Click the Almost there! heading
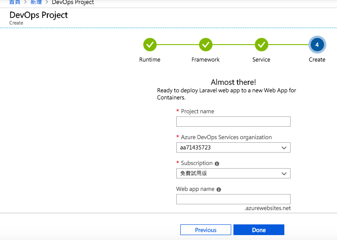337x240 pixels. tap(233, 82)
